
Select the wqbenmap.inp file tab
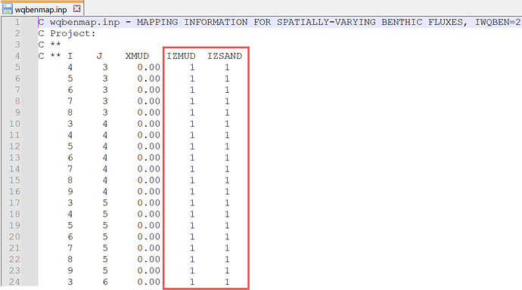click(x=42, y=9)
